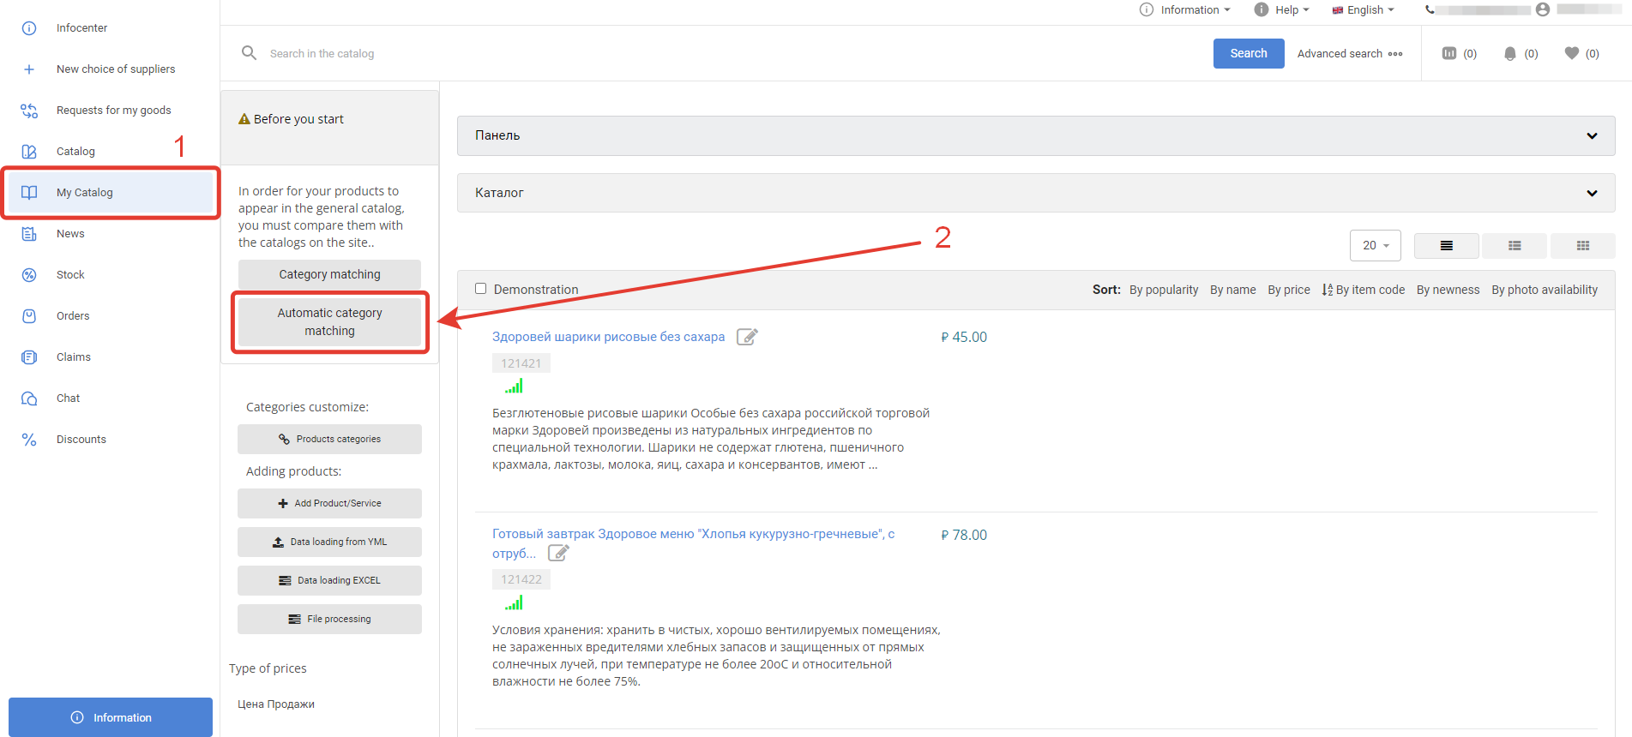Select the detailed list view icon
This screenshot has height=737, width=1632.
[x=1446, y=246]
